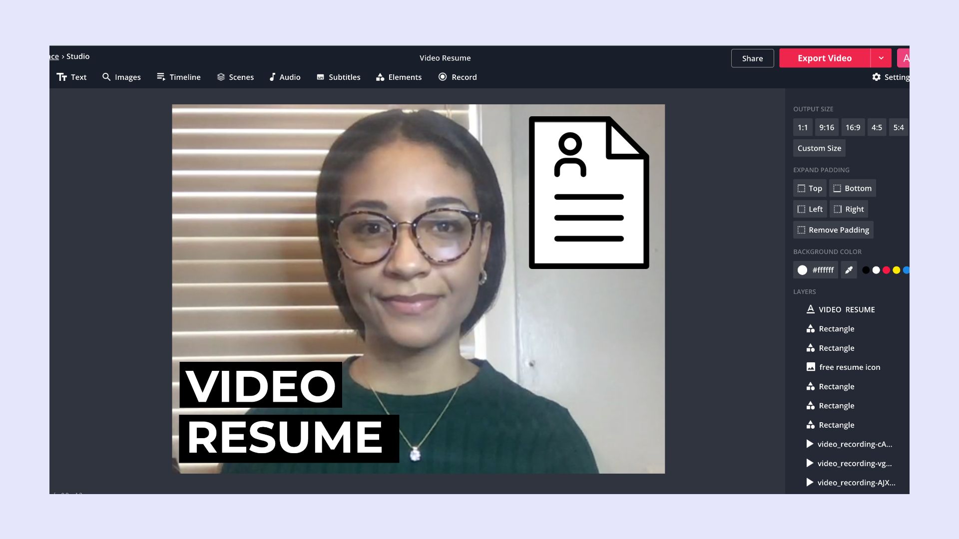959x539 pixels.
Task: Select the 1:1 output size
Action: [802, 127]
